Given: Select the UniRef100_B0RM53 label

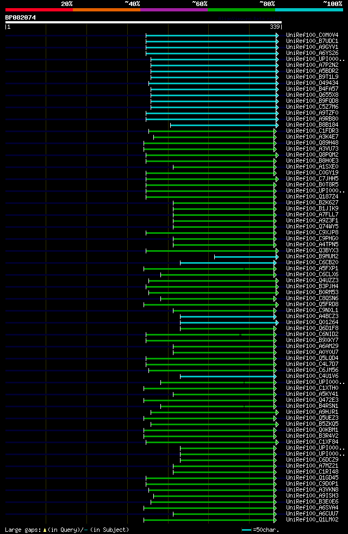Looking at the screenshot, I should point(312,292).
